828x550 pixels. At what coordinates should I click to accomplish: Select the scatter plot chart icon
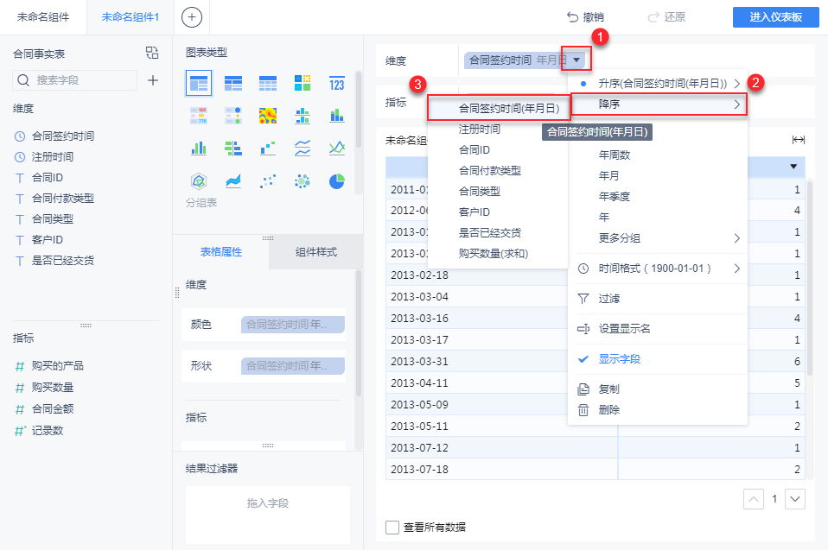pyautogui.click(x=268, y=181)
